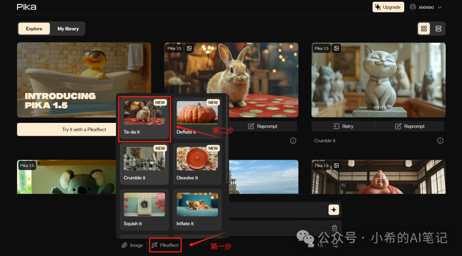Click the trash delete icon

tap(334, 228)
